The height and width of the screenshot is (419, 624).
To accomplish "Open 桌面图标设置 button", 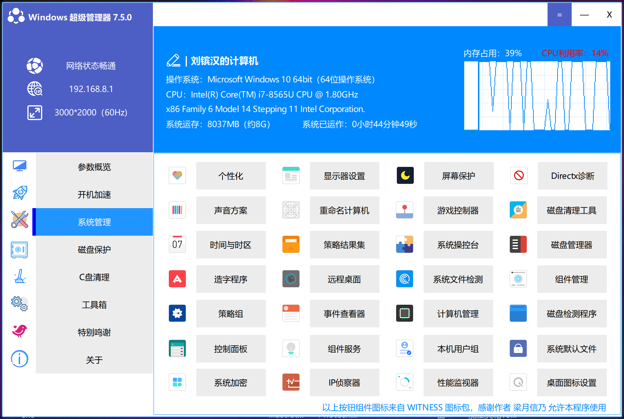I will coord(572,382).
